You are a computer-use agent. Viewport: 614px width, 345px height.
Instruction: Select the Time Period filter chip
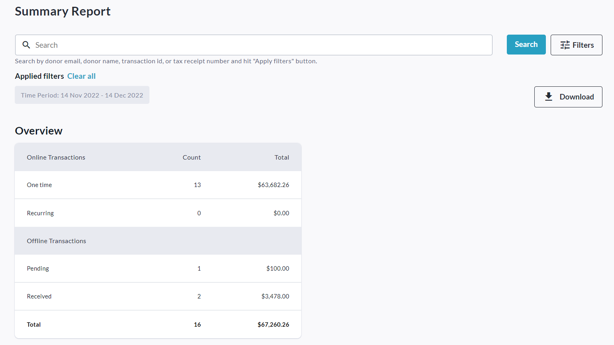82,95
